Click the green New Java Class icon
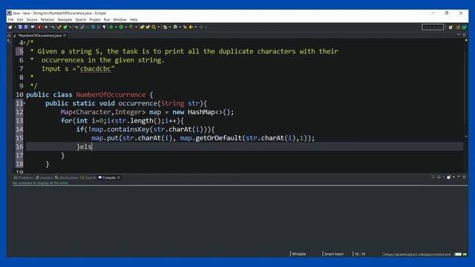The image size is (475, 267). click(65, 27)
